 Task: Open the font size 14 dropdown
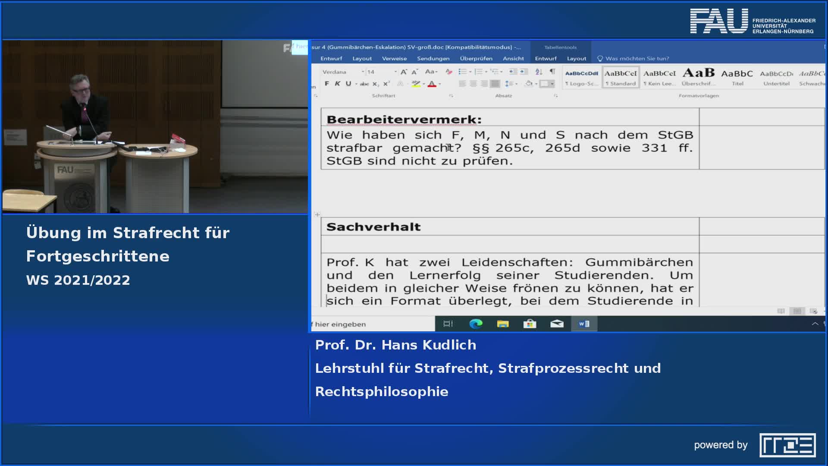click(x=395, y=72)
